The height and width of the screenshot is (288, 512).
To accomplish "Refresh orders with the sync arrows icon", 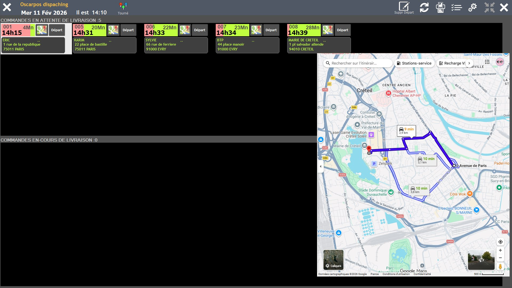I will click(x=424, y=7).
